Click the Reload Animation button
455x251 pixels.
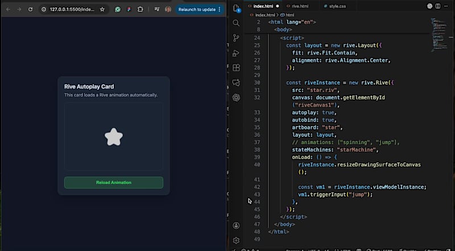113,183
